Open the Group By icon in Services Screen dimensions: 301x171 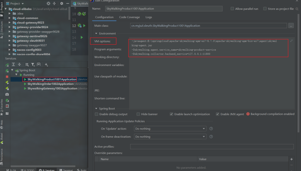coord(27,65)
